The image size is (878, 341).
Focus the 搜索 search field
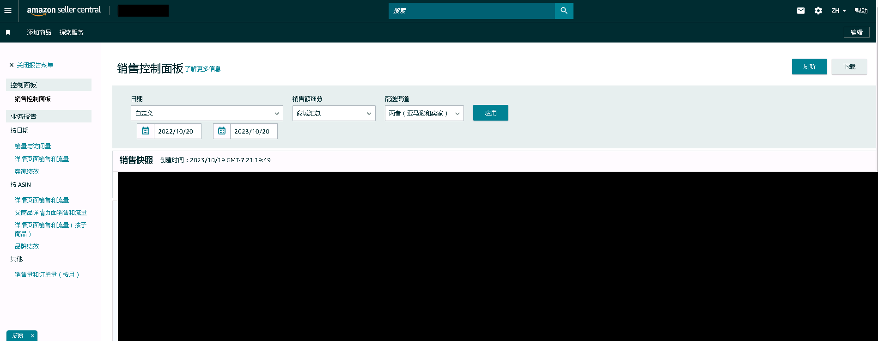[472, 11]
